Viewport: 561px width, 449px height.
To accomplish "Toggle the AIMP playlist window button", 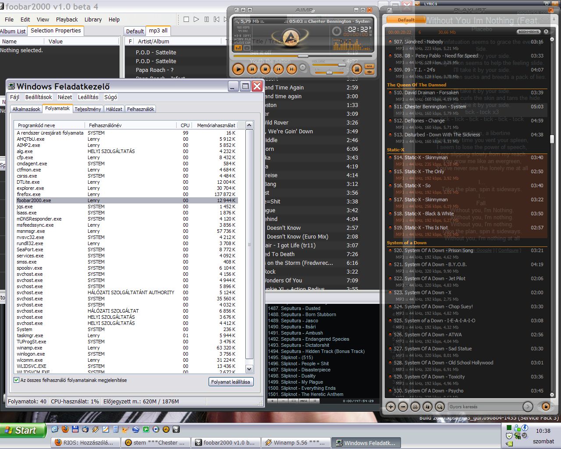I will 357,69.
